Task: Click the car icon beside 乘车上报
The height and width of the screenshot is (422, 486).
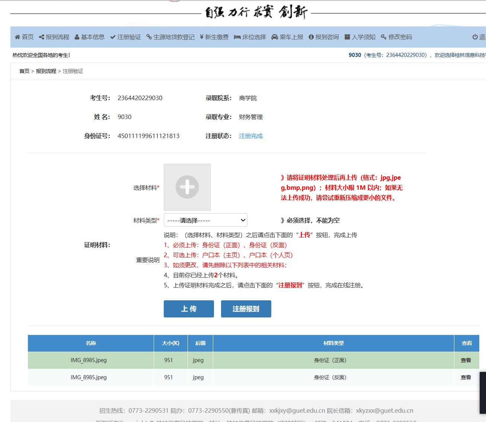Action: click(275, 37)
